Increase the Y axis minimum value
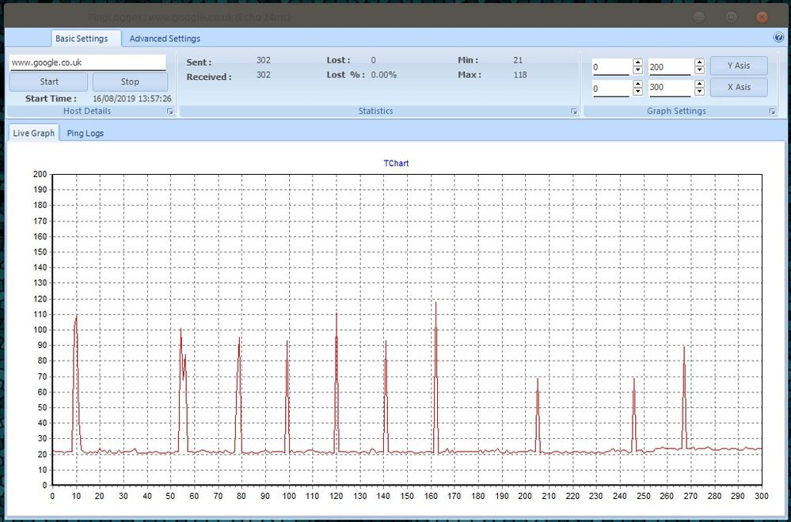Image resolution: width=791 pixels, height=522 pixels. point(637,63)
